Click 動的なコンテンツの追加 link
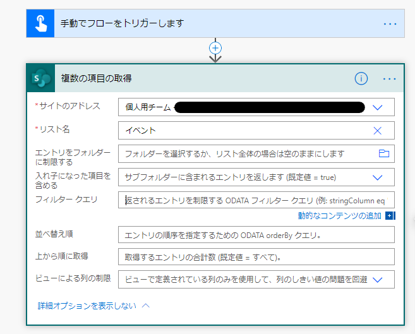The image size is (415, 334). tap(340, 216)
